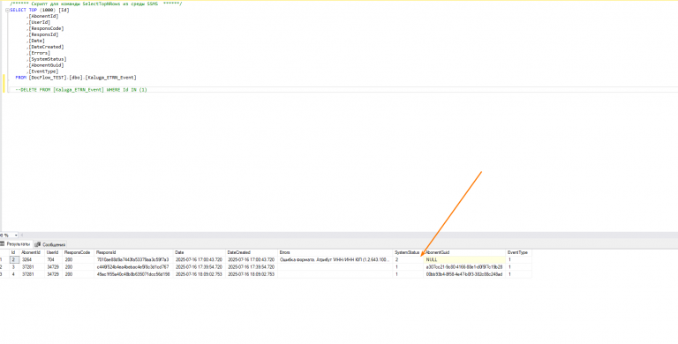Select AbonentGuid cell starting 00bb93b4
678x344 pixels.
(x=464, y=274)
